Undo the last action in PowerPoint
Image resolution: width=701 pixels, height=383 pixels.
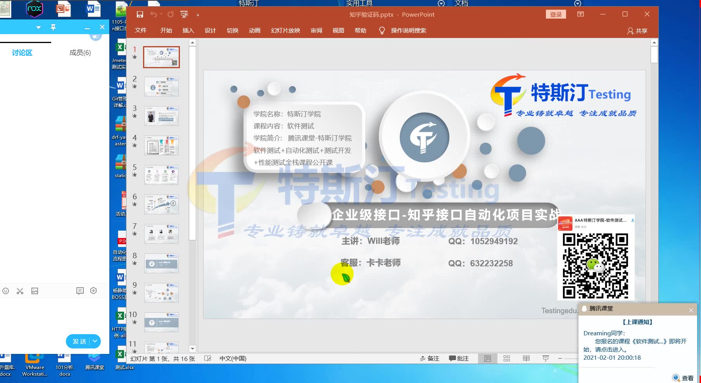[x=154, y=14]
